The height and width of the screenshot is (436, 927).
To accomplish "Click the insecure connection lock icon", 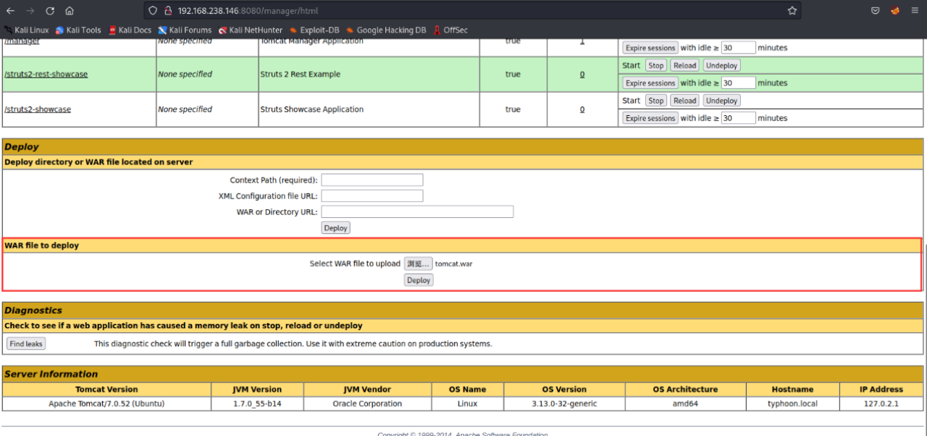I will point(167,11).
